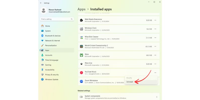Click the Wise Disk Cleaner app icon

click(81, 38)
